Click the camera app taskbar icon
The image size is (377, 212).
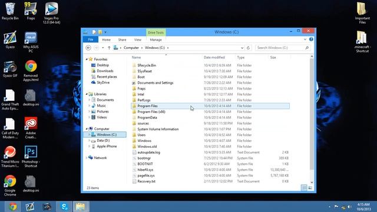(x=47, y=207)
